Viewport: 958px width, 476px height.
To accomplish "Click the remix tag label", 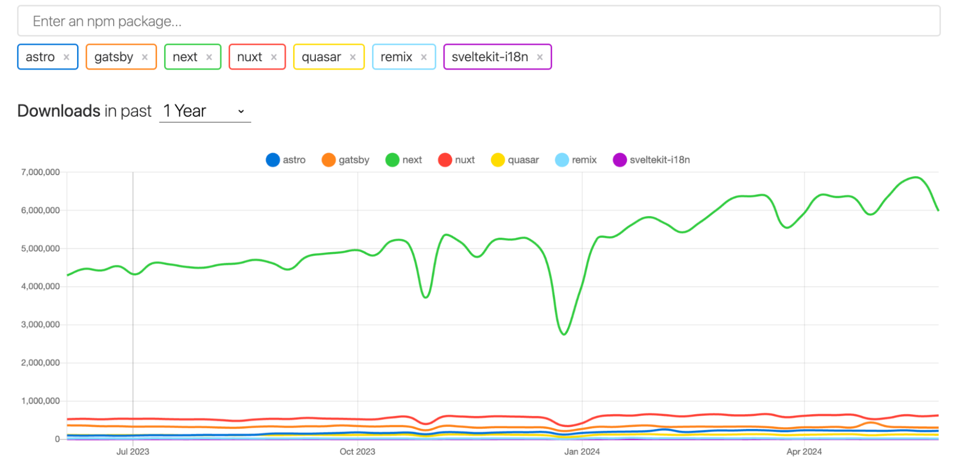I will point(396,57).
